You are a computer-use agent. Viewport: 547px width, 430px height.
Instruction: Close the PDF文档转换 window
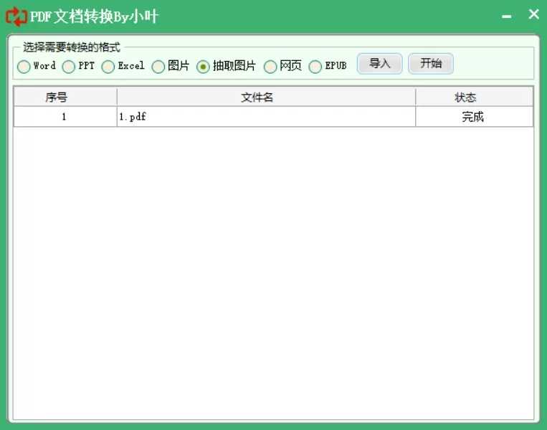point(533,14)
